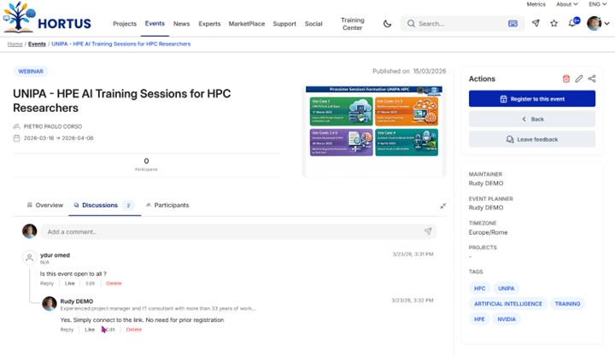Open favorites star icon
The width and height of the screenshot is (615, 356).
(x=553, y=24)
